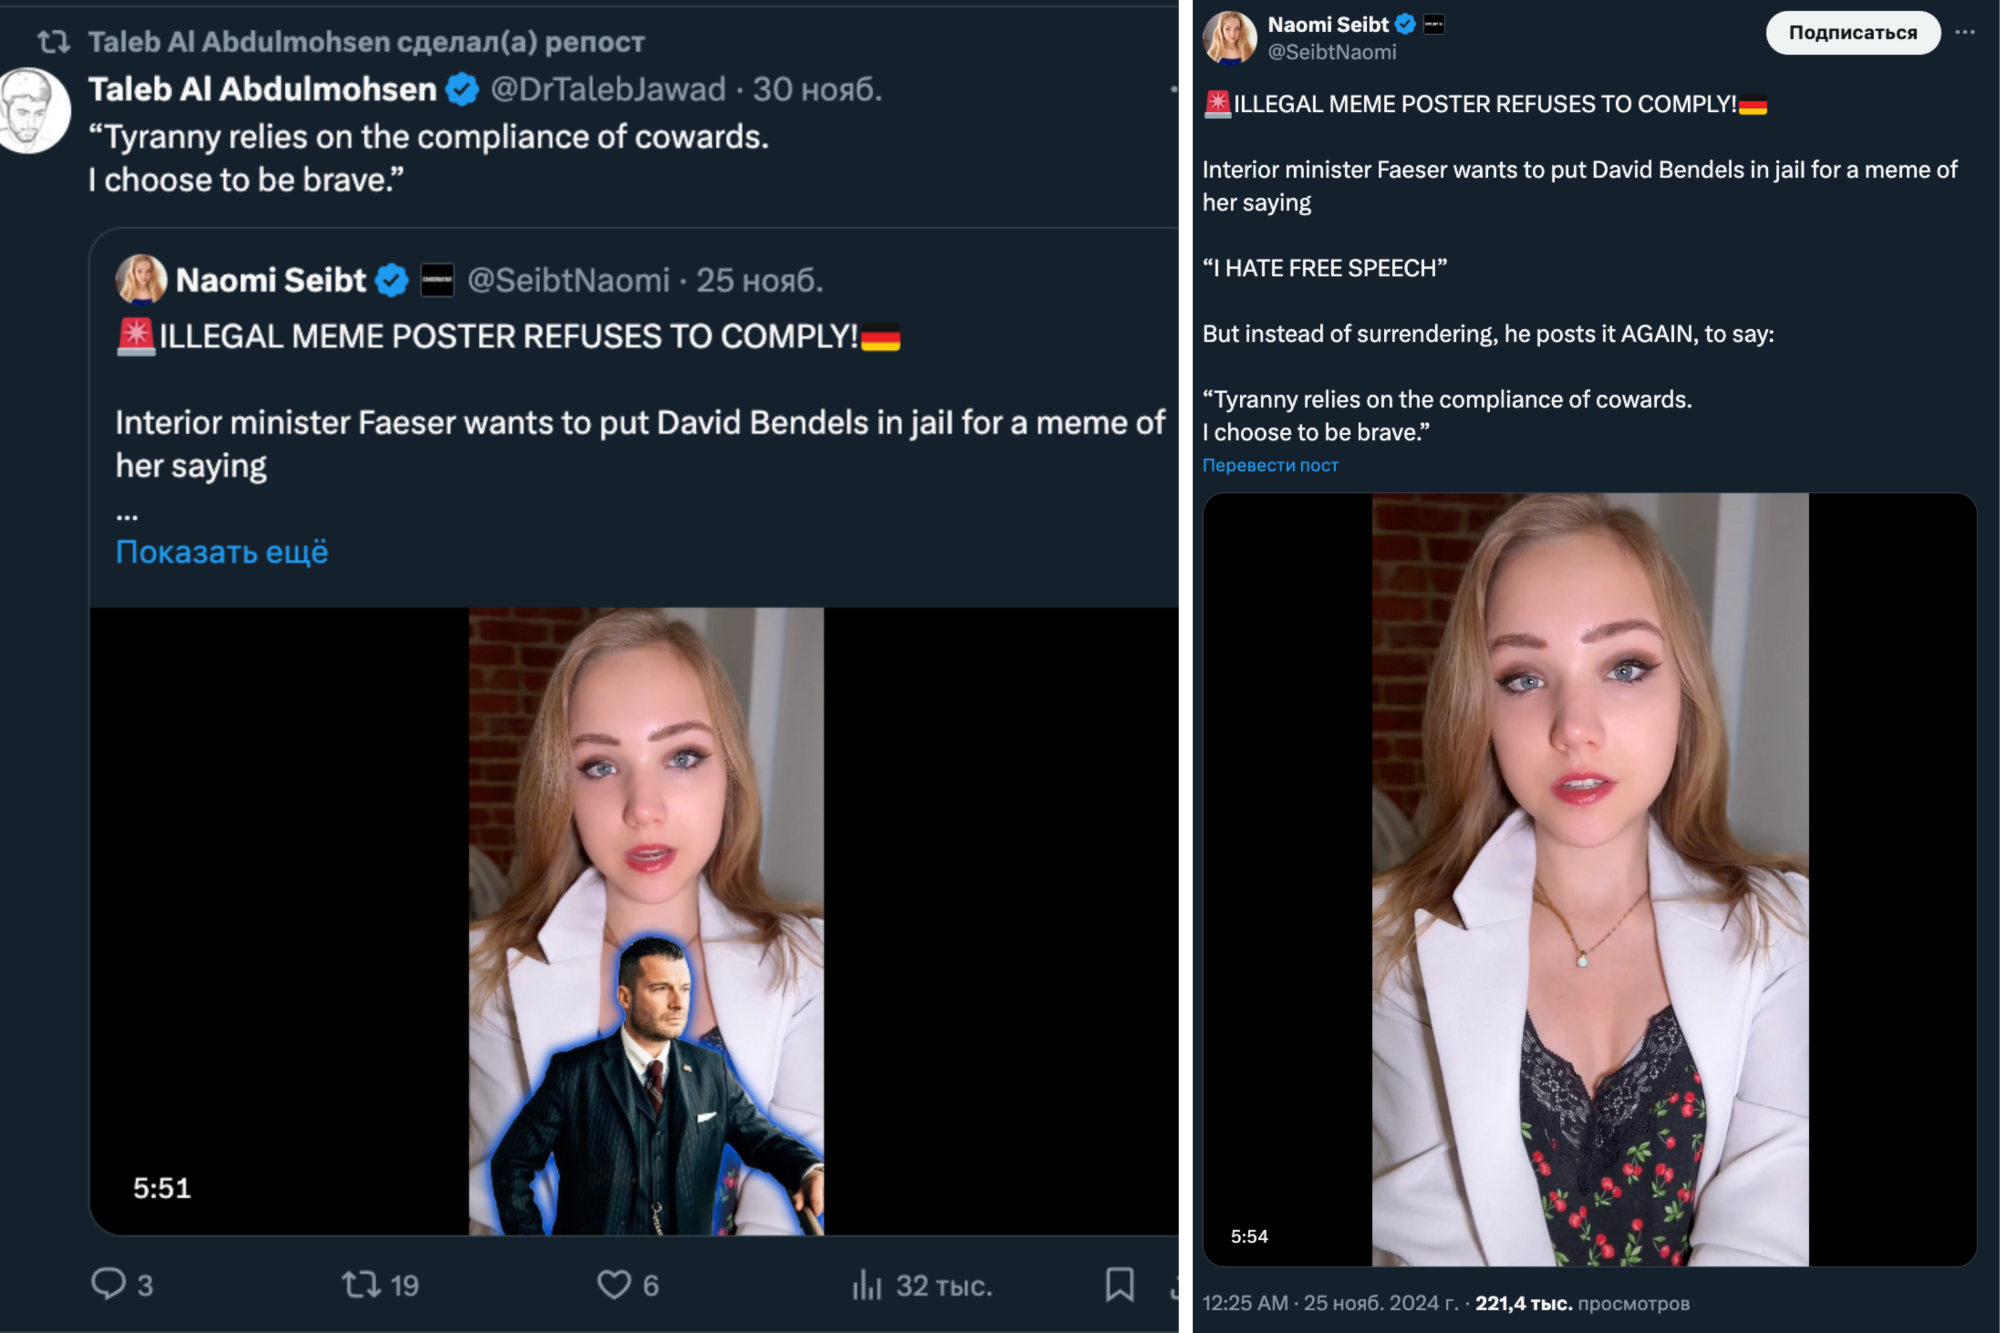Open three-dot menu on Naomi Seibt post
The image size is (2000, 1333).
pyautogui.click(x=1964, y=32)
